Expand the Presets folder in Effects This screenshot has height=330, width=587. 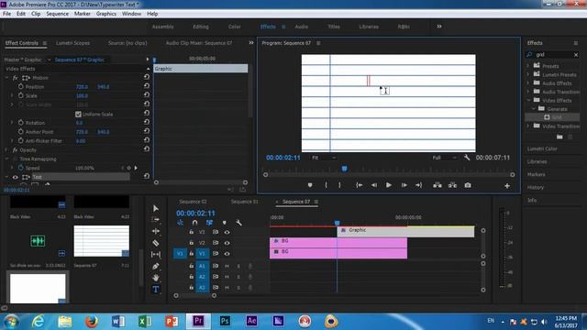(528, 65)
